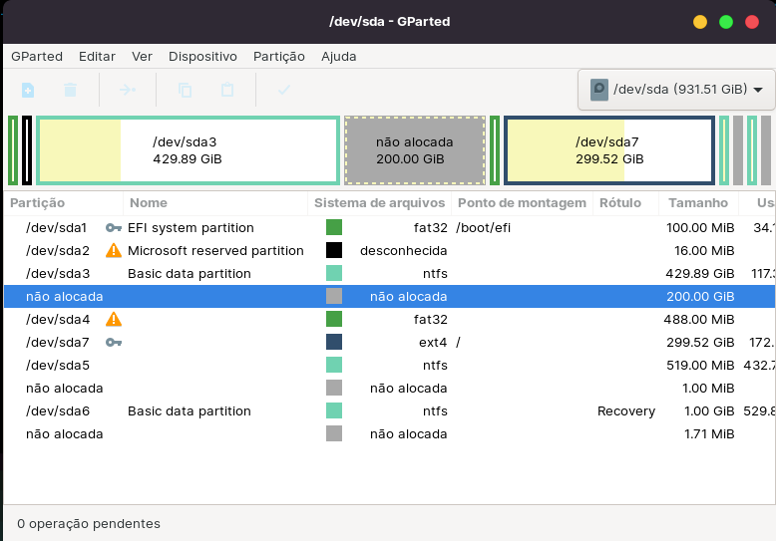Screen dimensions: 776x541
Task: Click the New partition toolbar icon
Action: pyautogui.click(x=28, y=90)
